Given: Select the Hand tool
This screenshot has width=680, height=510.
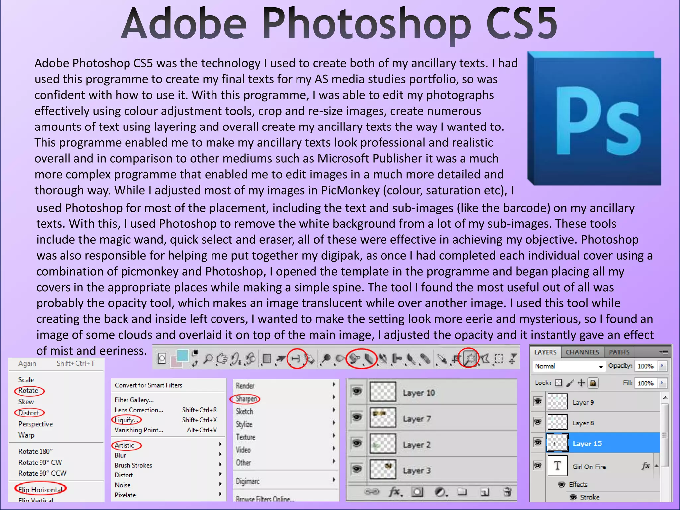Looking at the screenshot, I should pos(222,359).
